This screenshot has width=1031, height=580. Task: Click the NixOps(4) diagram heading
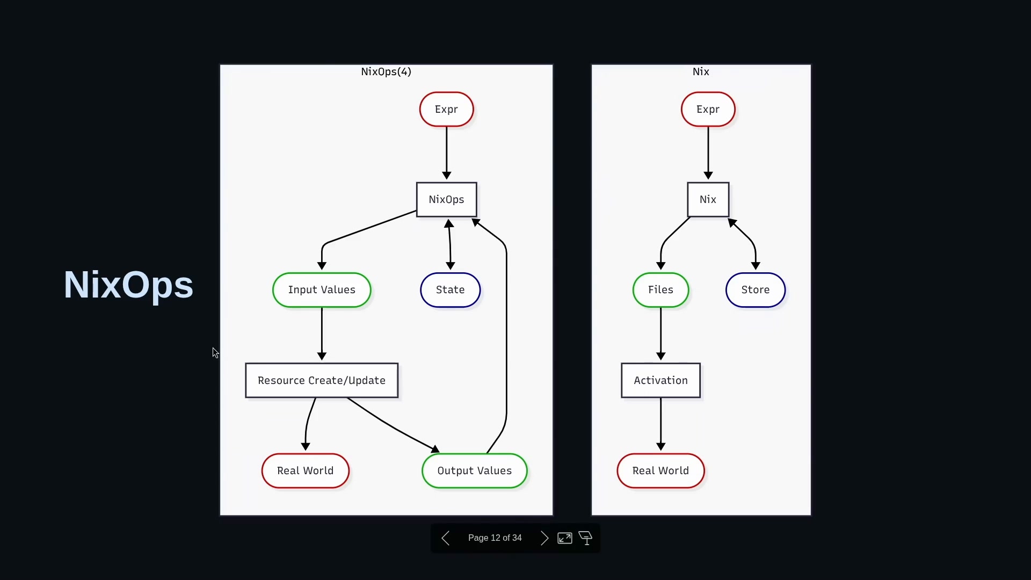(x=386, y=72)
